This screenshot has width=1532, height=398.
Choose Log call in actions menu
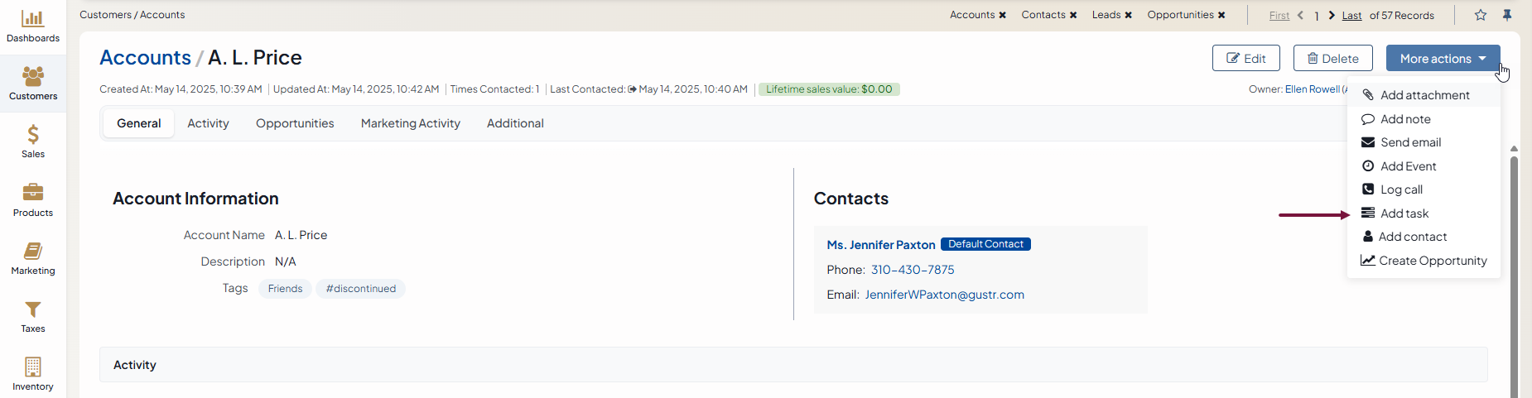(1401, 189)
